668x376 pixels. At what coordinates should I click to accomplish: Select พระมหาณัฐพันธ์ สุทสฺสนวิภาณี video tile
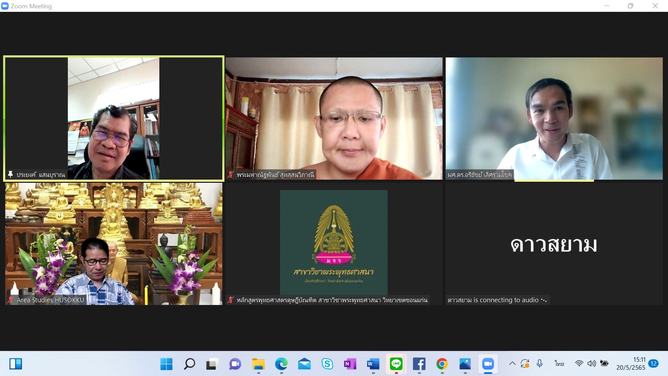tap(334, 118)
